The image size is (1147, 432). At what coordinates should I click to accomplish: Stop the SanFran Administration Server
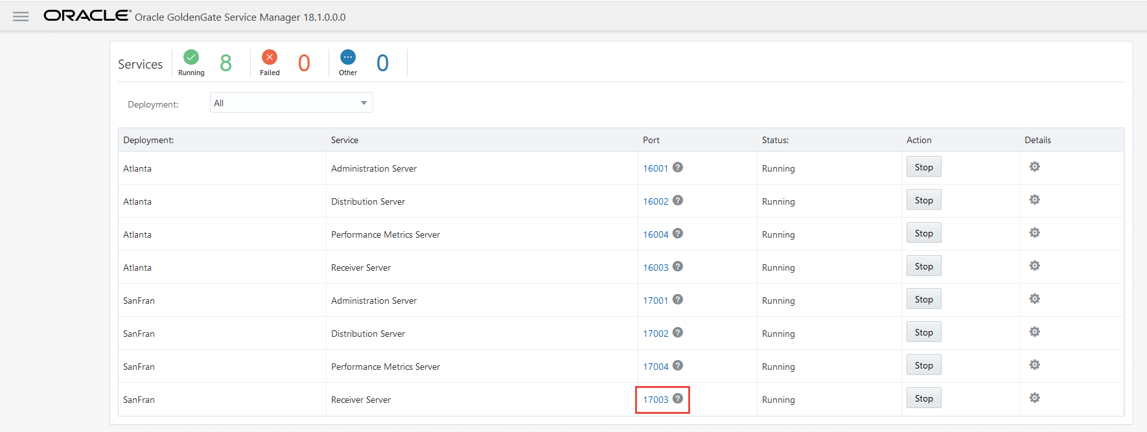pos(924,299)
